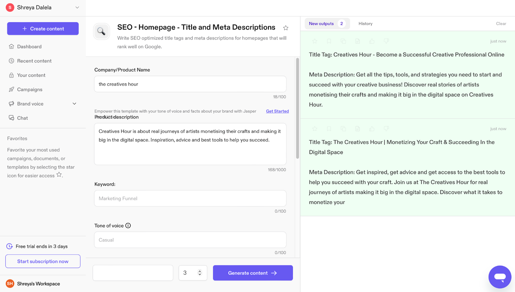
Task: Bookmark the first output about Creative Professional Online
Action: pyautogui.click(x=329, y=41)
